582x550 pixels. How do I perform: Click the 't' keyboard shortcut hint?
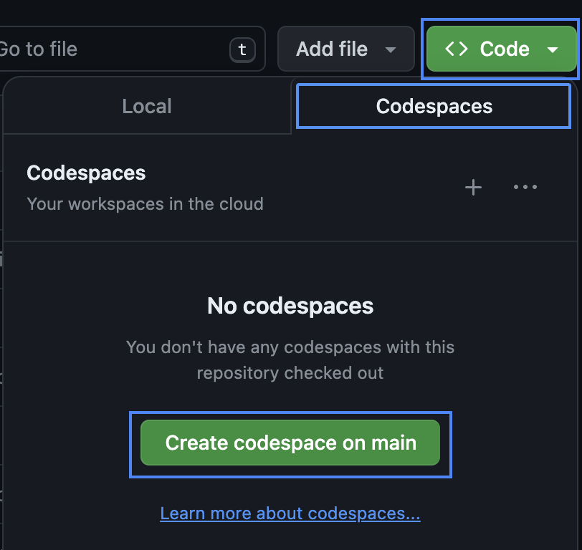(242, 49)
